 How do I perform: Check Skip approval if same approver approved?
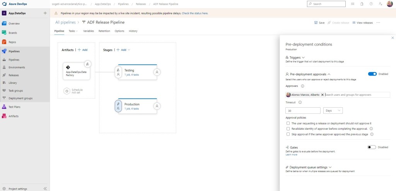(288, 134)
